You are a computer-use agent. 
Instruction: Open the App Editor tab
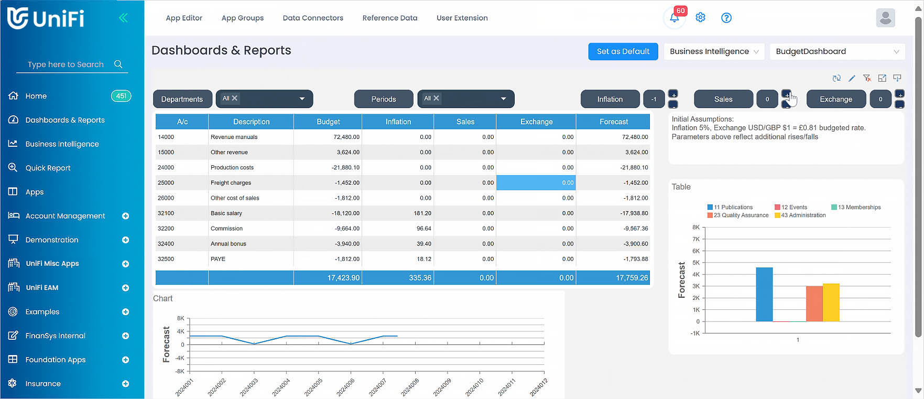click(x=184, y=18)
